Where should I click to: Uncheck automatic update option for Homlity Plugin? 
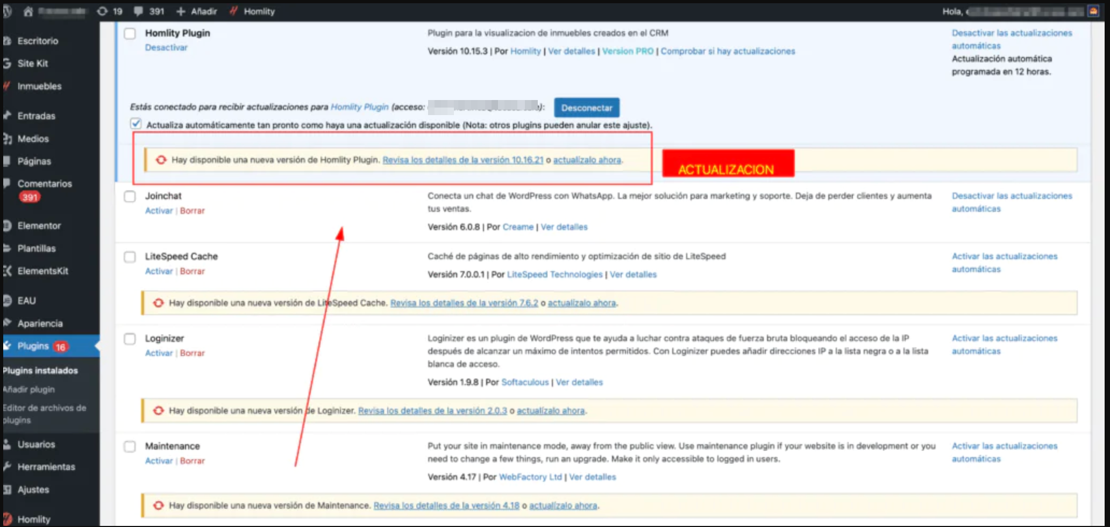(x=134, y=123)
